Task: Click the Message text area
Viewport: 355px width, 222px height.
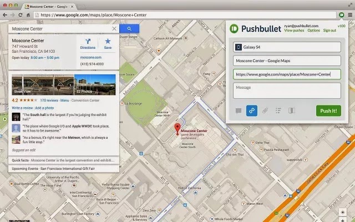Action: pyautogui.click(x=287, y=90)
